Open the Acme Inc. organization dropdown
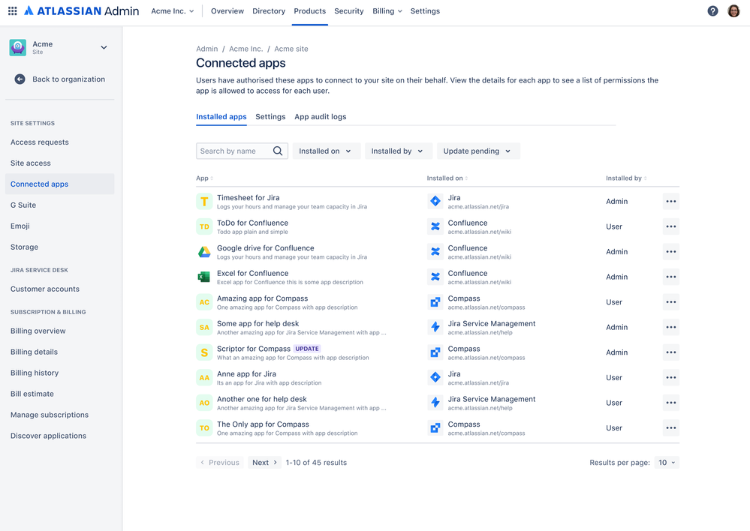 tap(173, 11)
